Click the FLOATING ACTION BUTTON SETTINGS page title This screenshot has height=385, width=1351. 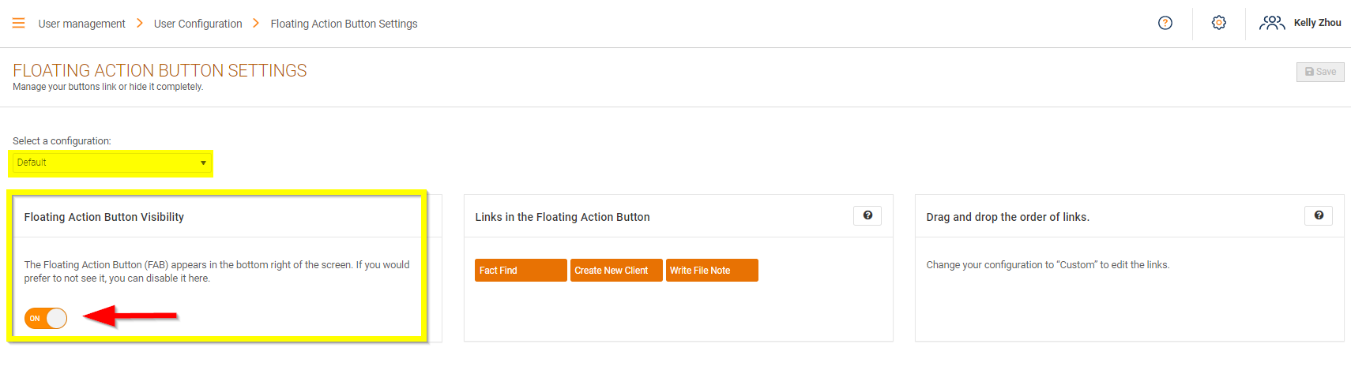pyautogui.click(x=160, y=70)
